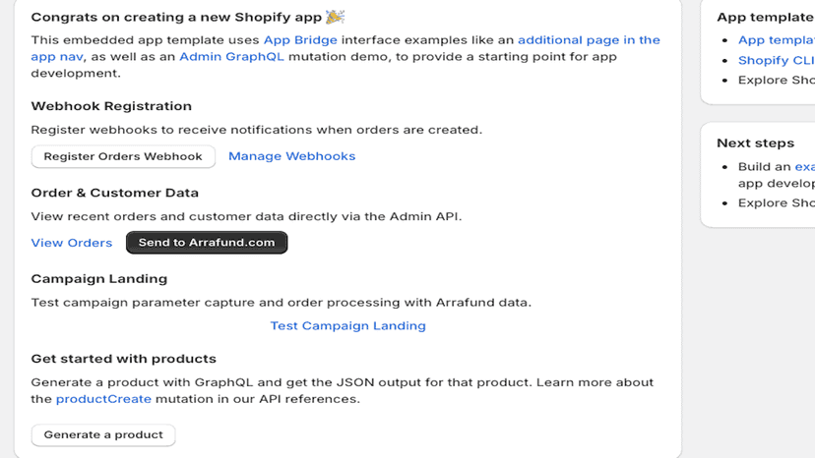815x458 pixels.
Task: Select the Get started with products heading
Action: click(123, 359)
